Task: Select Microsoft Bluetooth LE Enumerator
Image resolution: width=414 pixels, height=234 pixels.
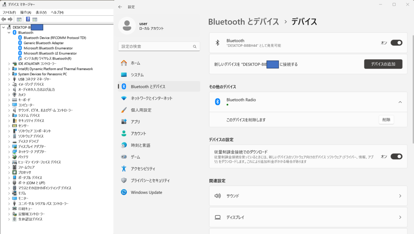Action: tap(50, 53)
